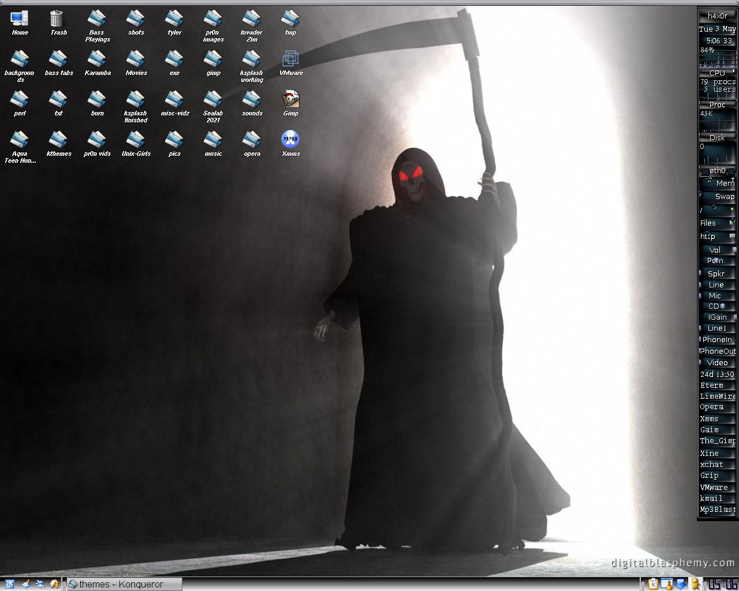Image resolution: width=739 pixels, height=591 pixels.
Task: Open the bass tabs folder
Action: coord(58,63)
